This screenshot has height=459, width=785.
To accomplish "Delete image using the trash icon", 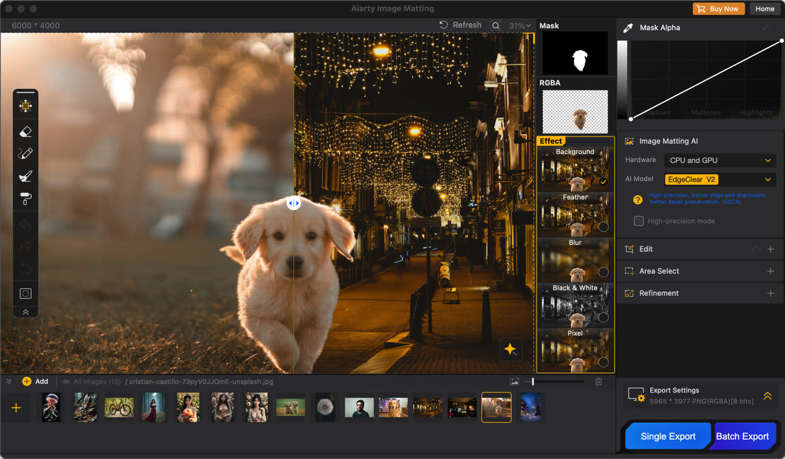I will click(598, 382).
